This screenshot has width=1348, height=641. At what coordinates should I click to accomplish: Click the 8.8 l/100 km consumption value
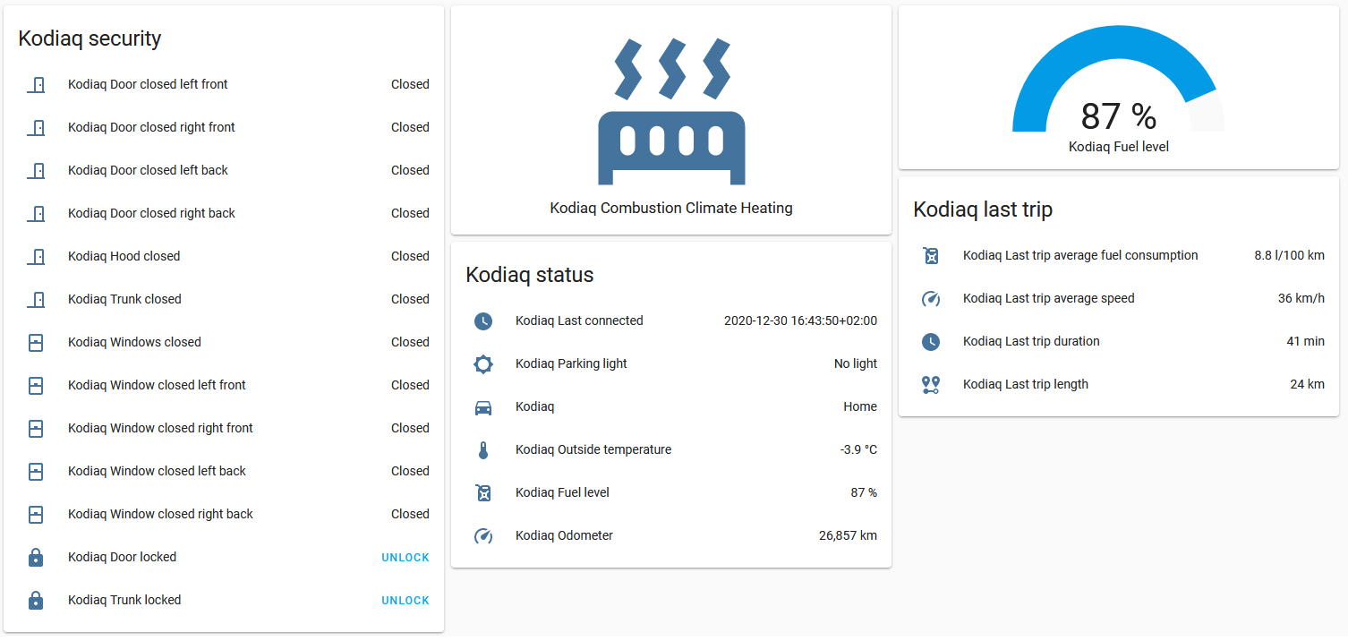pos(1289,255)
